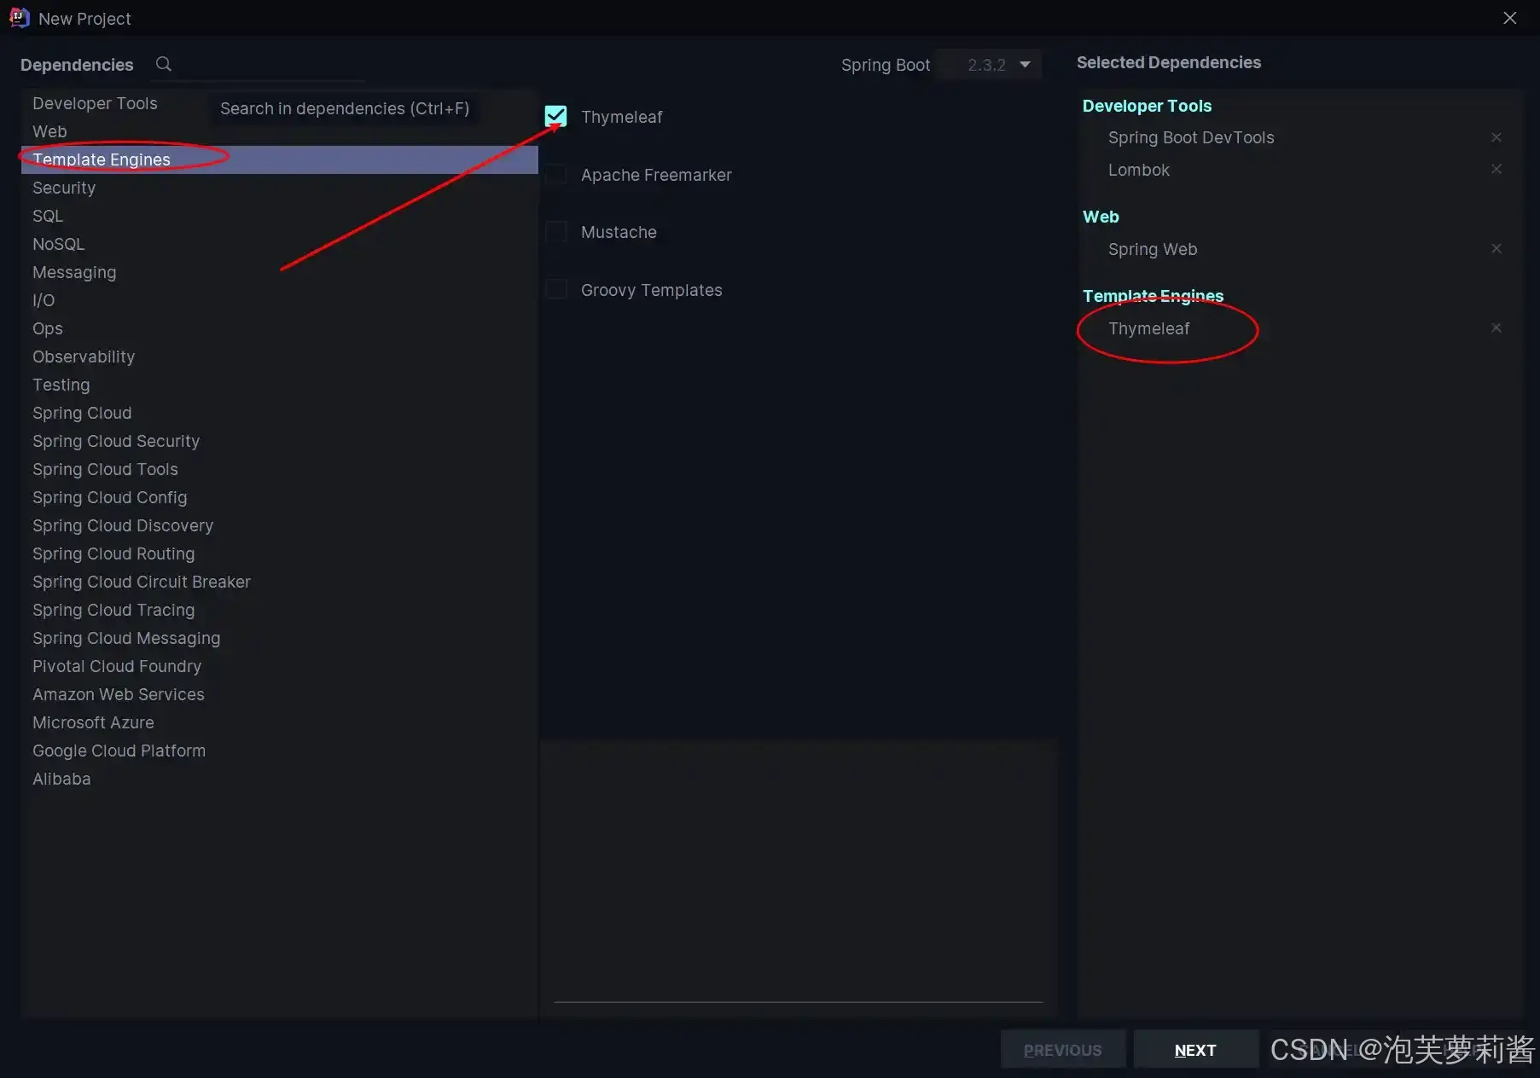
Task: Remove Lombok from selected dependencies
Action: [1496, 169]
